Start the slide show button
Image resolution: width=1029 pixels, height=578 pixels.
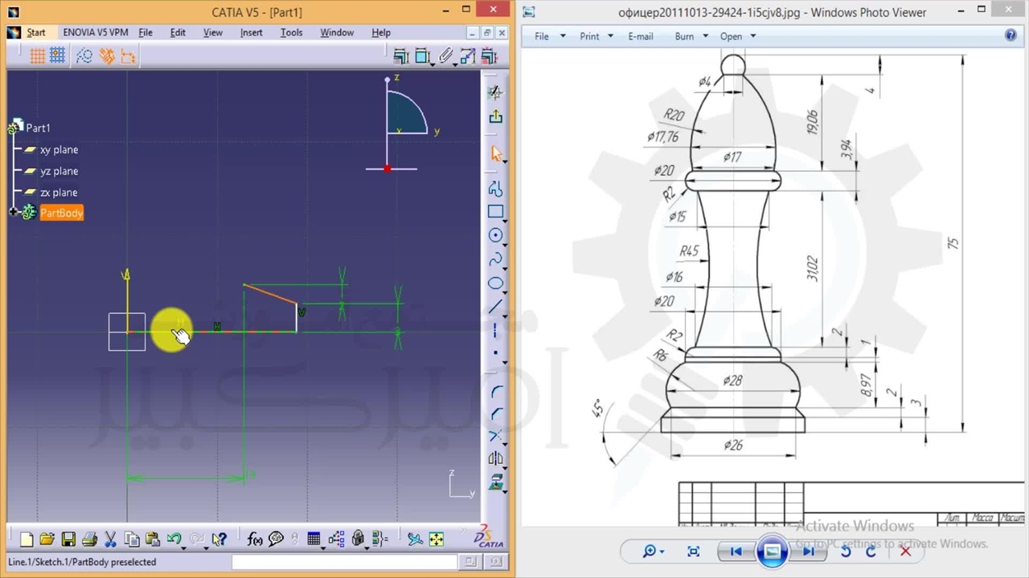[772, 552]
